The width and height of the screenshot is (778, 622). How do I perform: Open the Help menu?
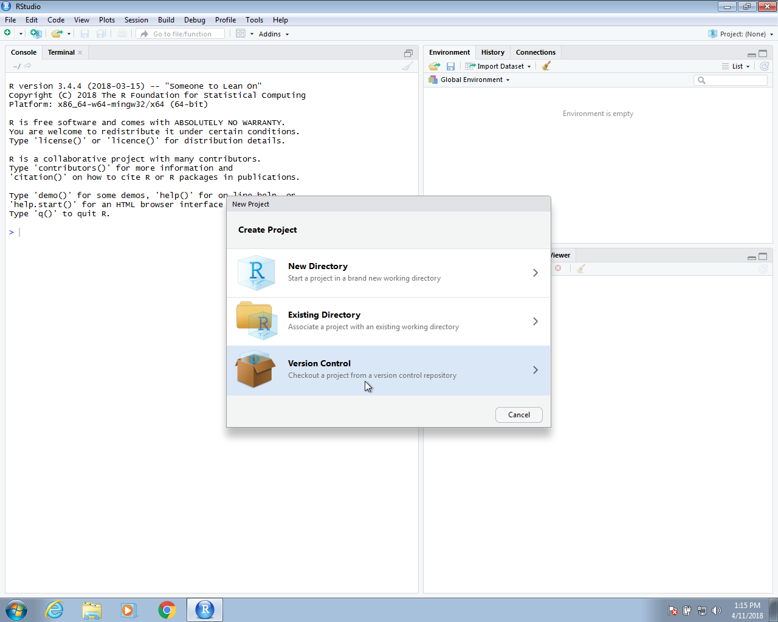coord(280,20)
